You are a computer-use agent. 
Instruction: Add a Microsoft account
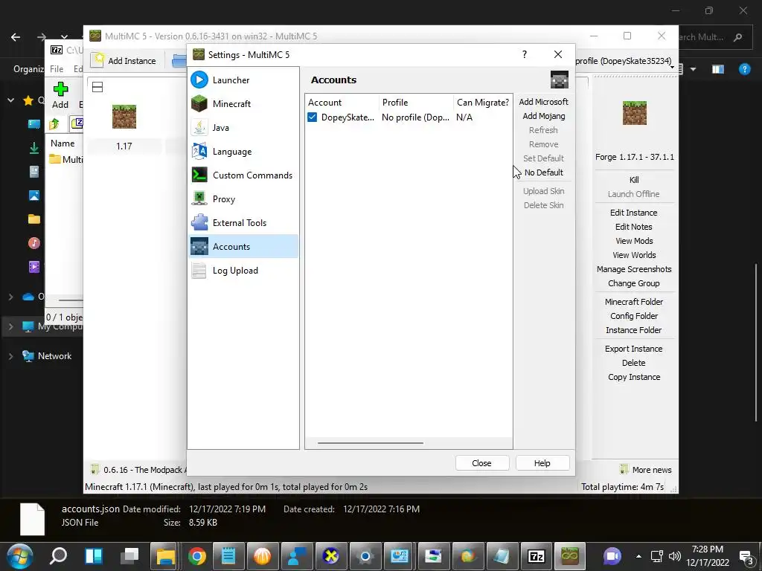click(x=543, y=102)
